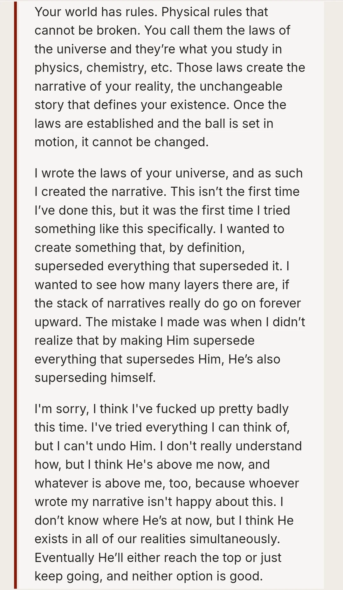Tap the word "motion" ending the first paragraph
This screenshot has width=343, height=590.
56,142
